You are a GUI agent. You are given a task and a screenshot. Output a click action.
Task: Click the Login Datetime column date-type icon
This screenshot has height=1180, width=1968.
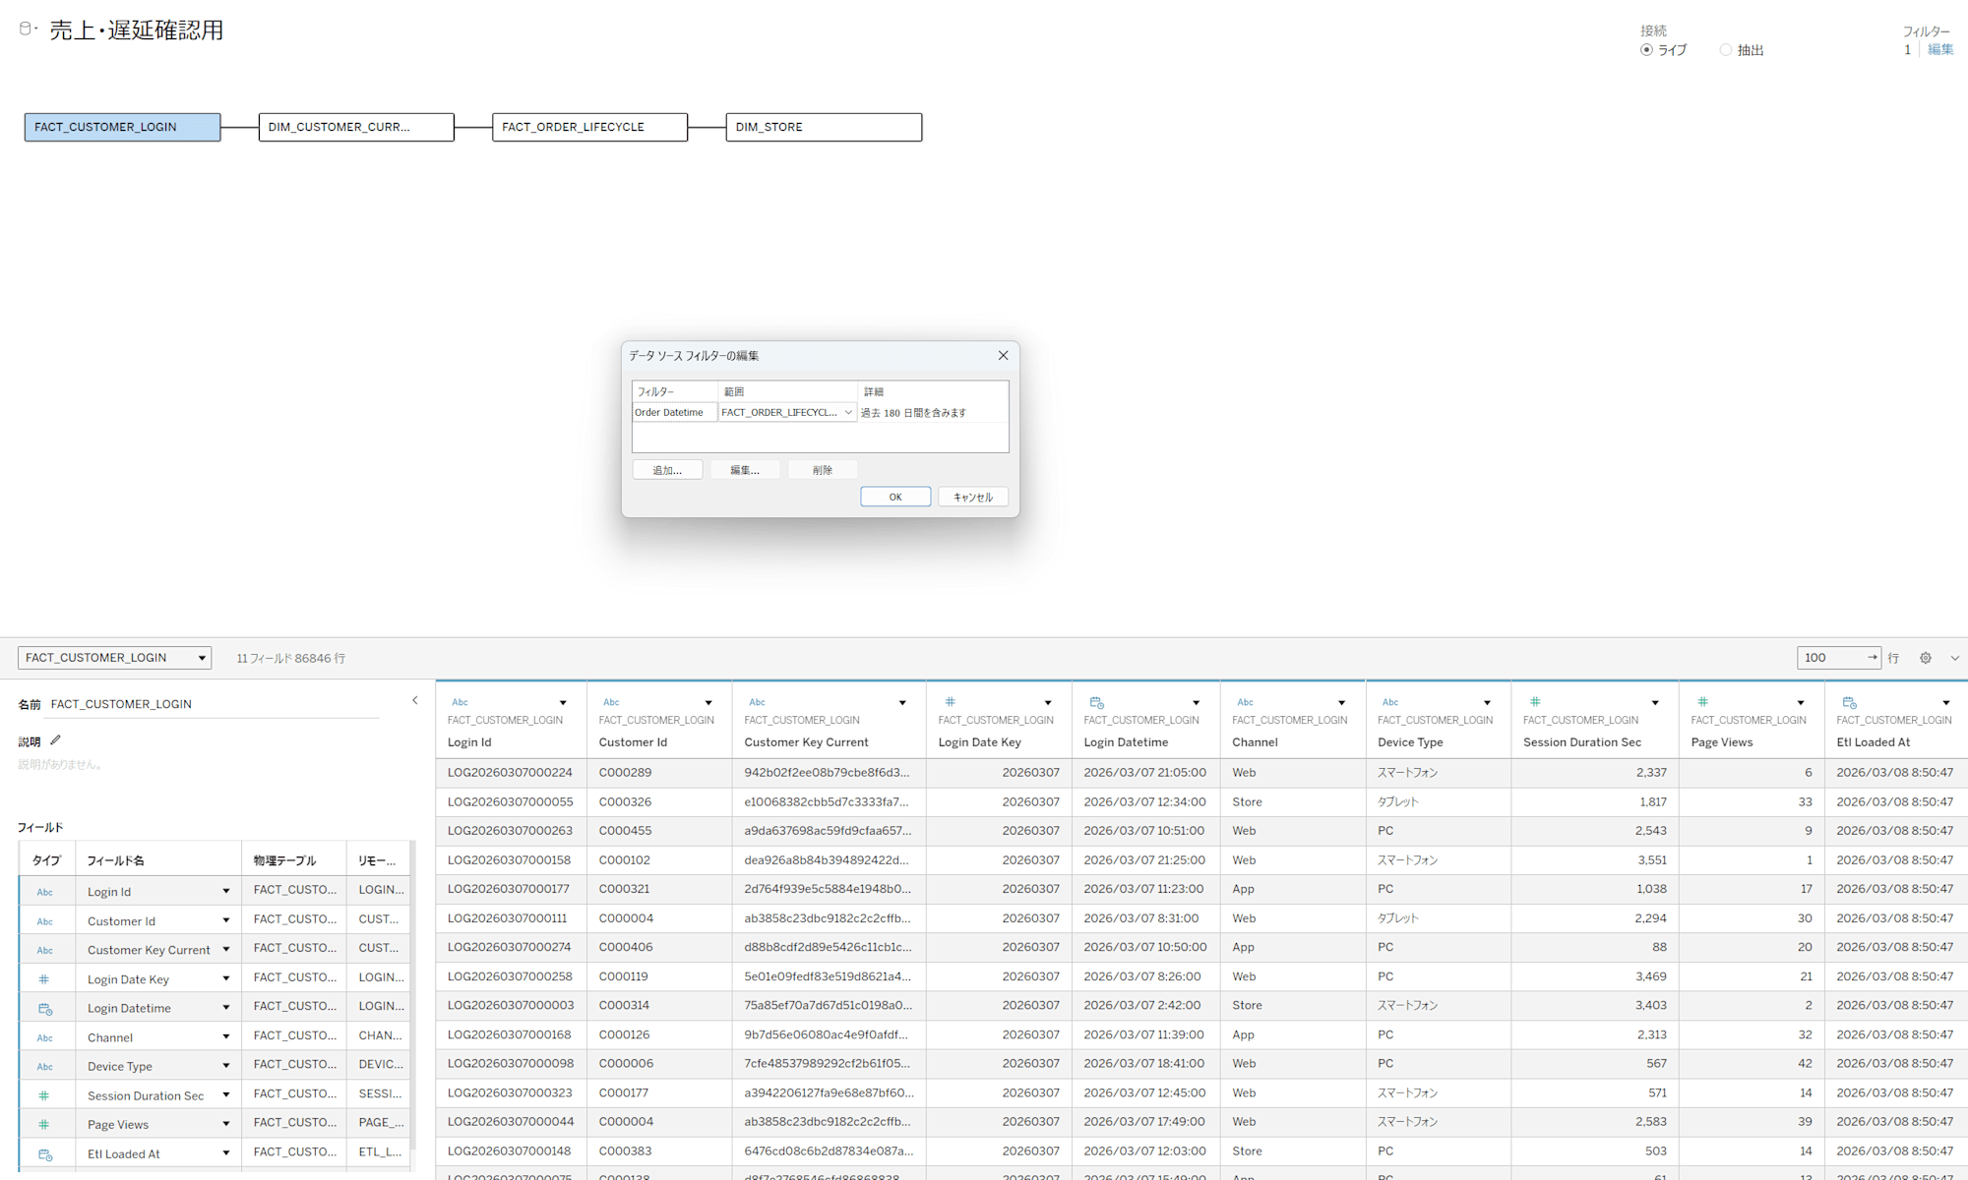(x=1097, y=702)
